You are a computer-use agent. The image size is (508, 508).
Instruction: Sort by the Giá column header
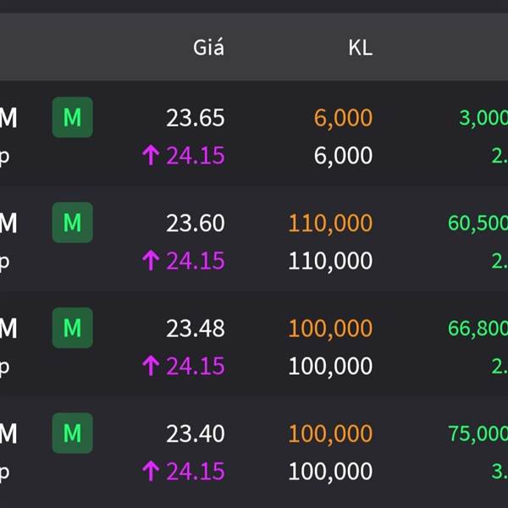click(x=208, y=47)
